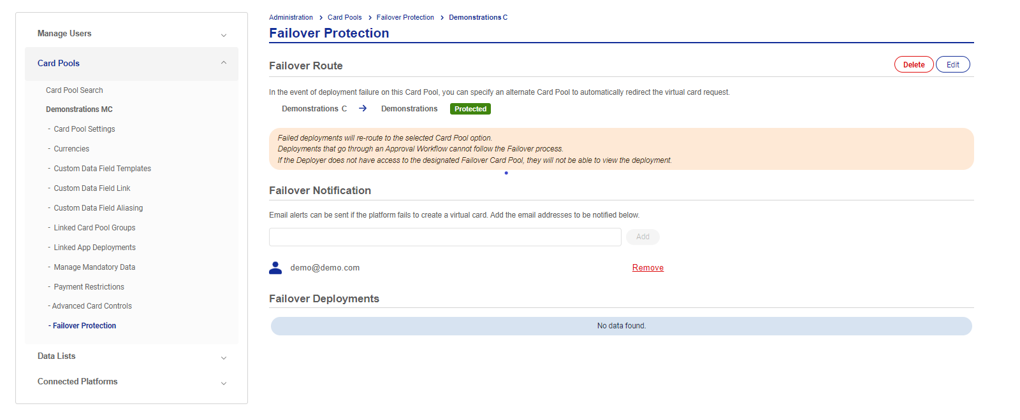Click the green Protected status badge
1020x420 pixels.
click(x=470, y=109)
